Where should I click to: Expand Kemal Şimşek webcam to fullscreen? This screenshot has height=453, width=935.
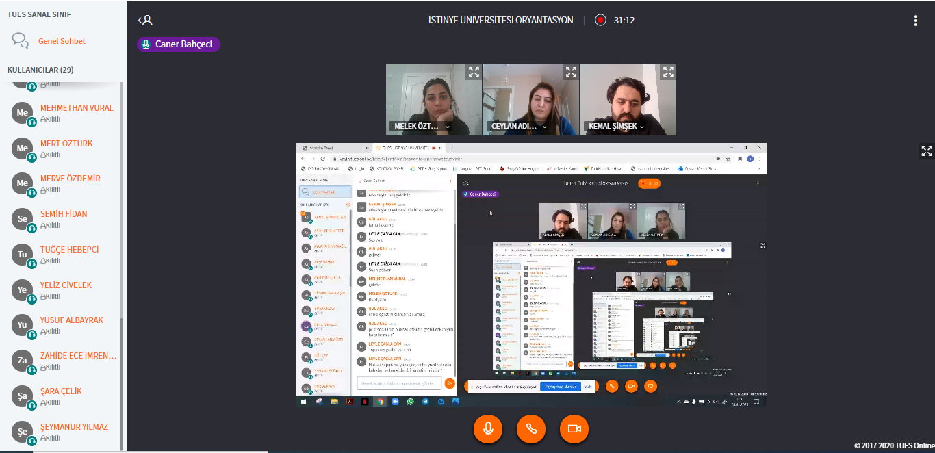pyautogui.click(x=668, y=71)
